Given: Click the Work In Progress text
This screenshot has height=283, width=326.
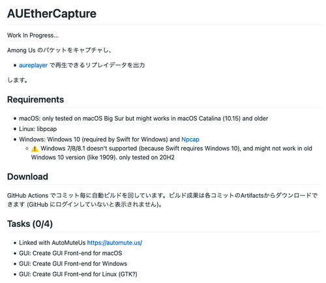Looking at the screenshot, I should pos(33,35).
